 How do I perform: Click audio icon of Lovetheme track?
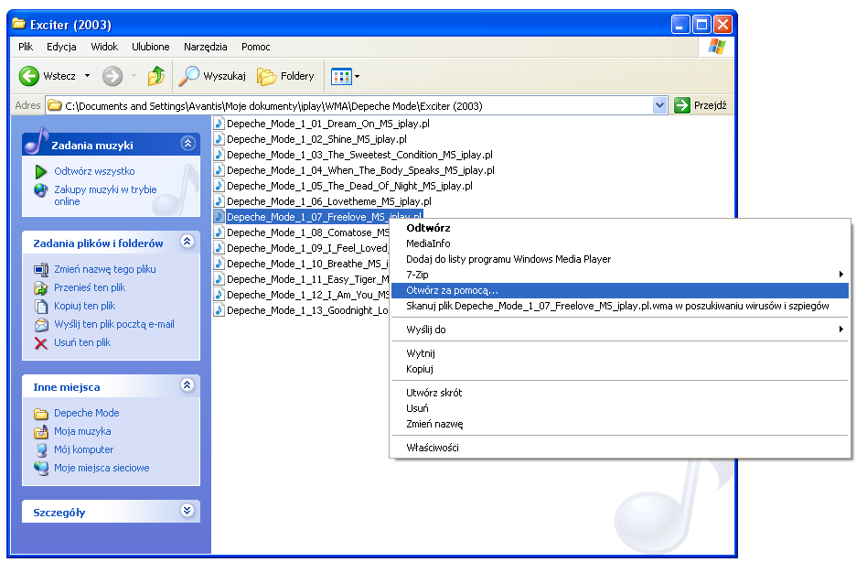pyautogui.click(x=219, y=201)
